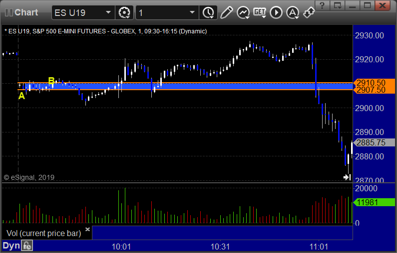The width and height of the screenshot is (397, 253).
Task: Open the alerts A icon menu
Action: pyautogui.click(x=293, y=12)
